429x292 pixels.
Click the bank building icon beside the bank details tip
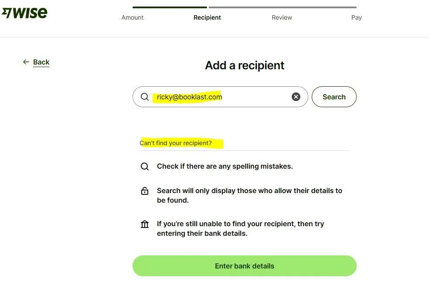[x=145, y=224]
